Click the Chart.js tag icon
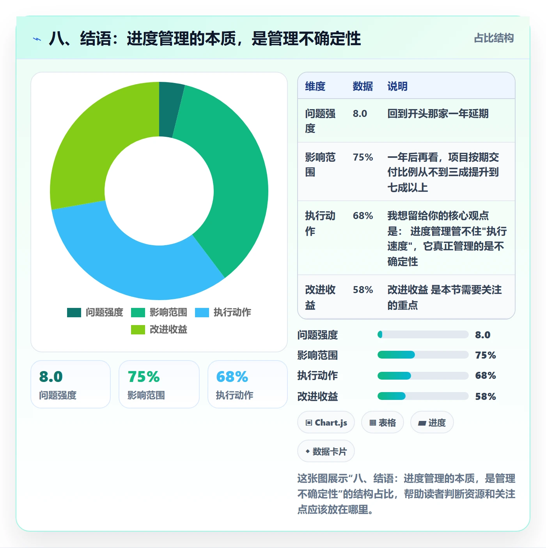This screenshot has height=548, width=546. pyautogui.click(x=309, y=423)
